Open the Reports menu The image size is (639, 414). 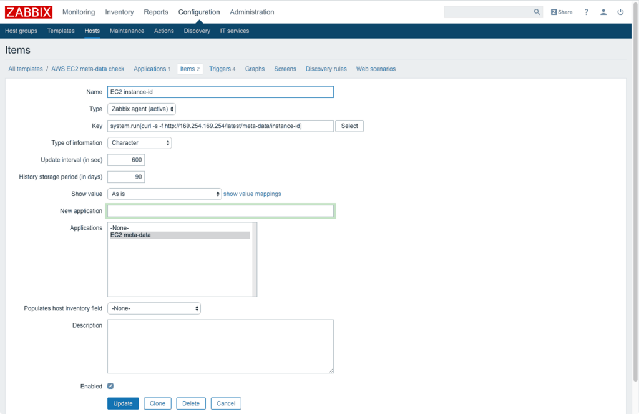[x=155, y=12]
